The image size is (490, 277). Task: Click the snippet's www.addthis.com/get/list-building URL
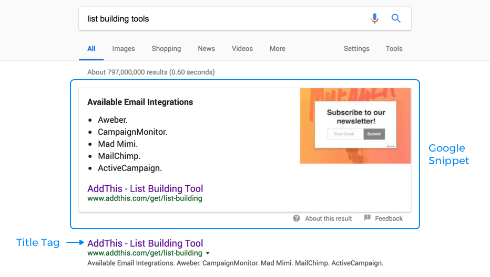click(x=145, y=198)
